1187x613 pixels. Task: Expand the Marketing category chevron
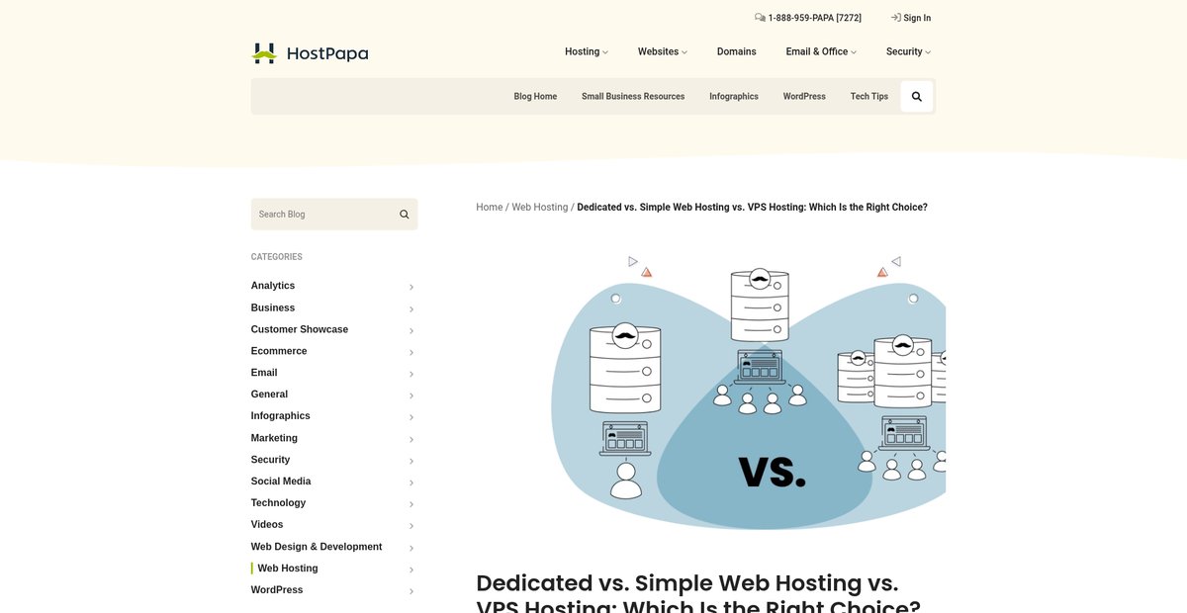coord(411,439)
